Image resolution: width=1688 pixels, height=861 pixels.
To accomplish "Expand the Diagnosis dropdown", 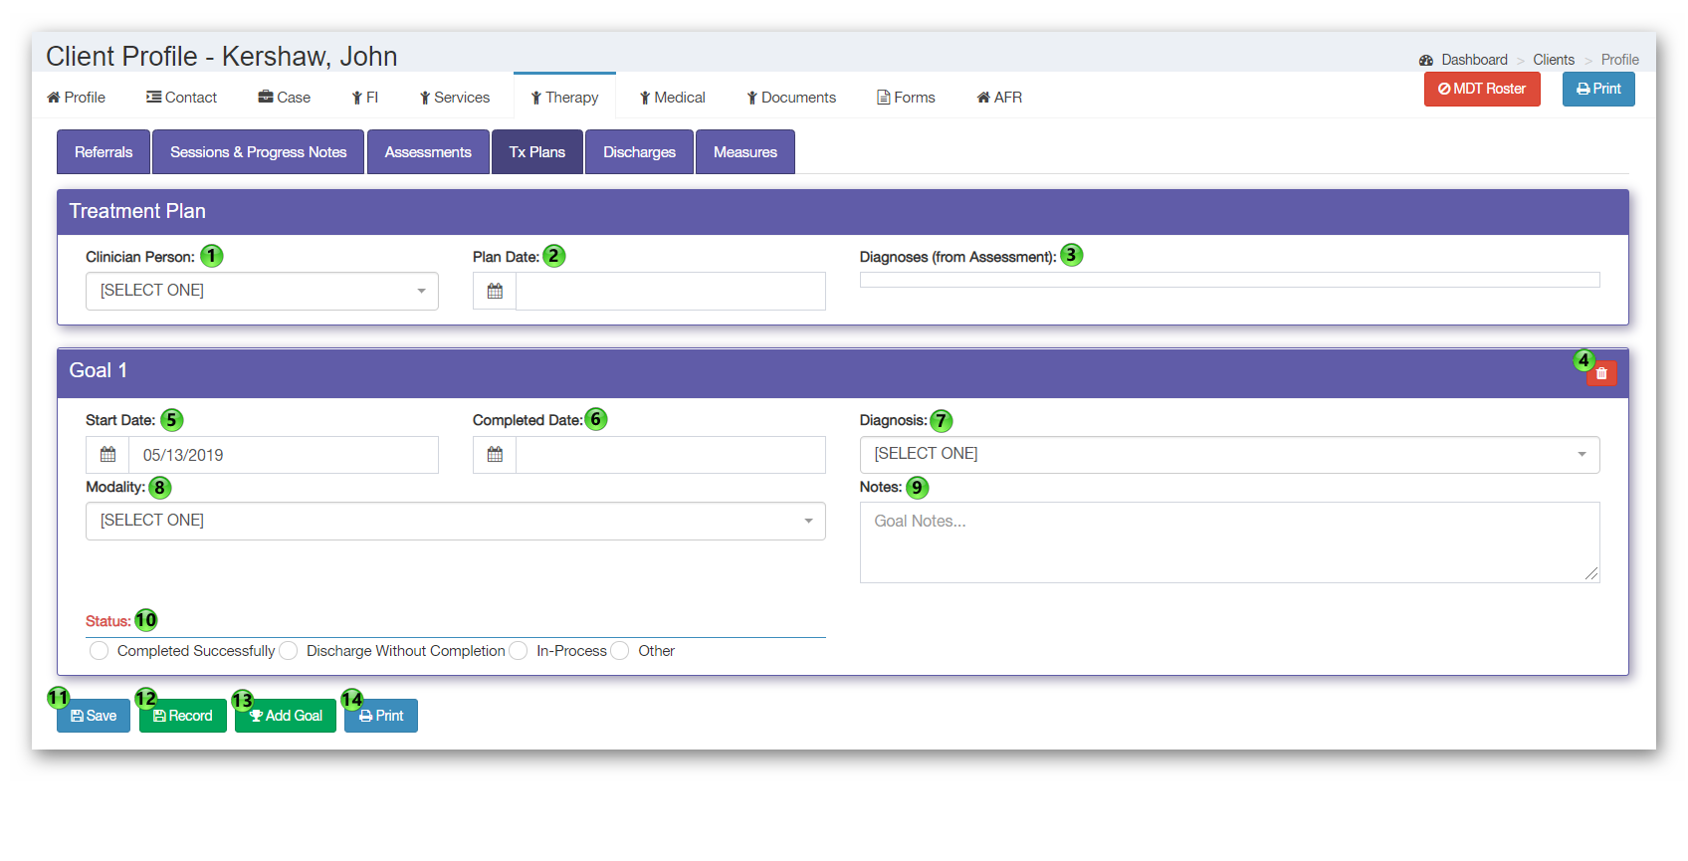I will pyautogui.click(x=1229, y=454).
